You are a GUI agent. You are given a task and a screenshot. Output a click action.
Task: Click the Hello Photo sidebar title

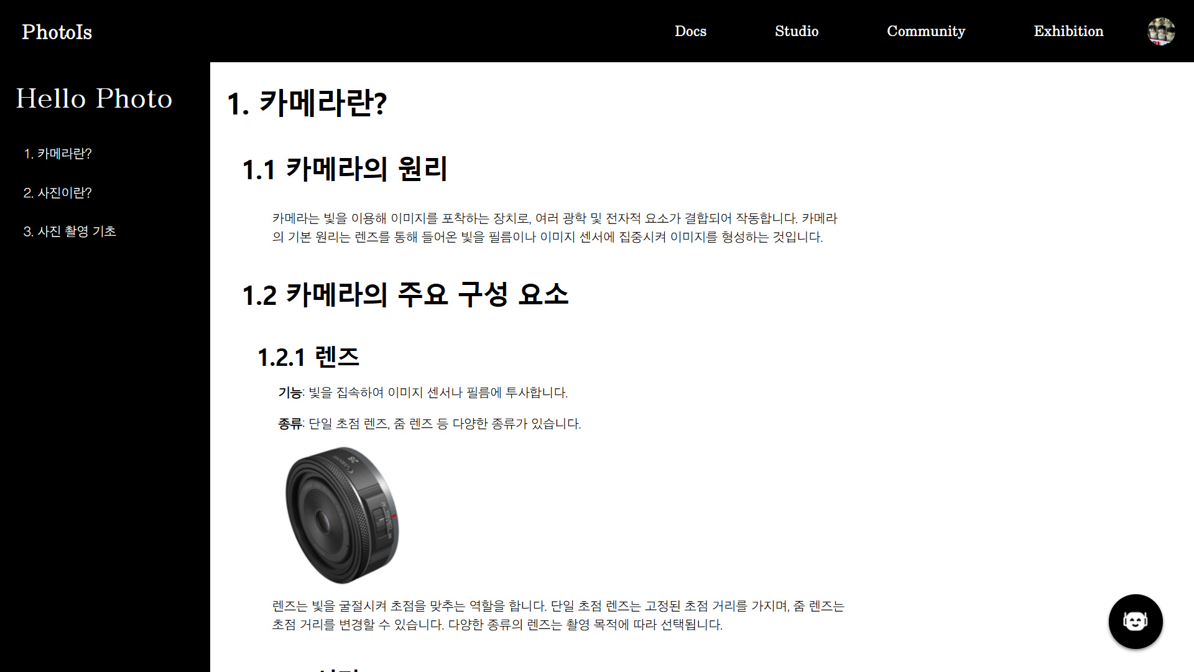94,98
